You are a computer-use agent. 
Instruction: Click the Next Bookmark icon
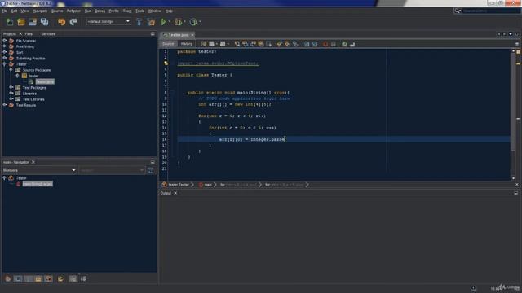coord(287,44)
